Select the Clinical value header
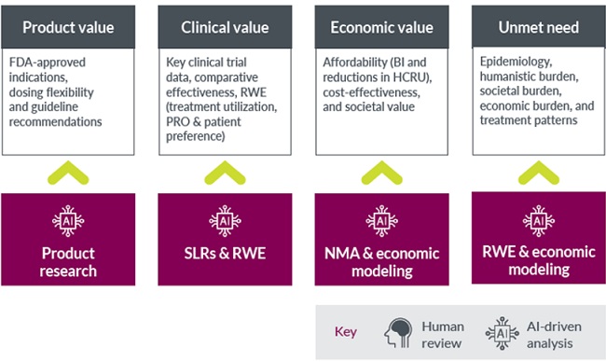Viewport: 606px width, 362px height. click(x=225, y=27)
